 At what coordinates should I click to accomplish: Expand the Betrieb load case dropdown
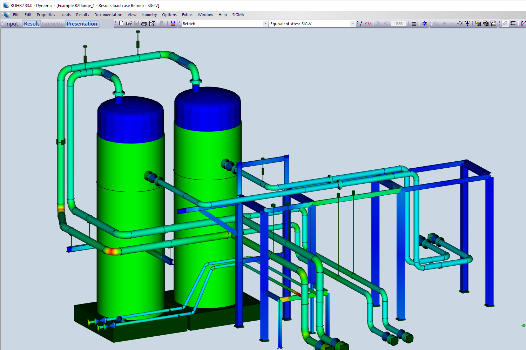265,24
